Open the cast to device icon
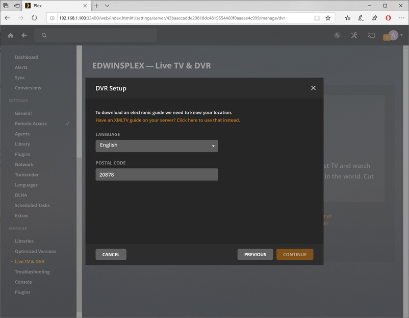409x318 pixels. 371,35
